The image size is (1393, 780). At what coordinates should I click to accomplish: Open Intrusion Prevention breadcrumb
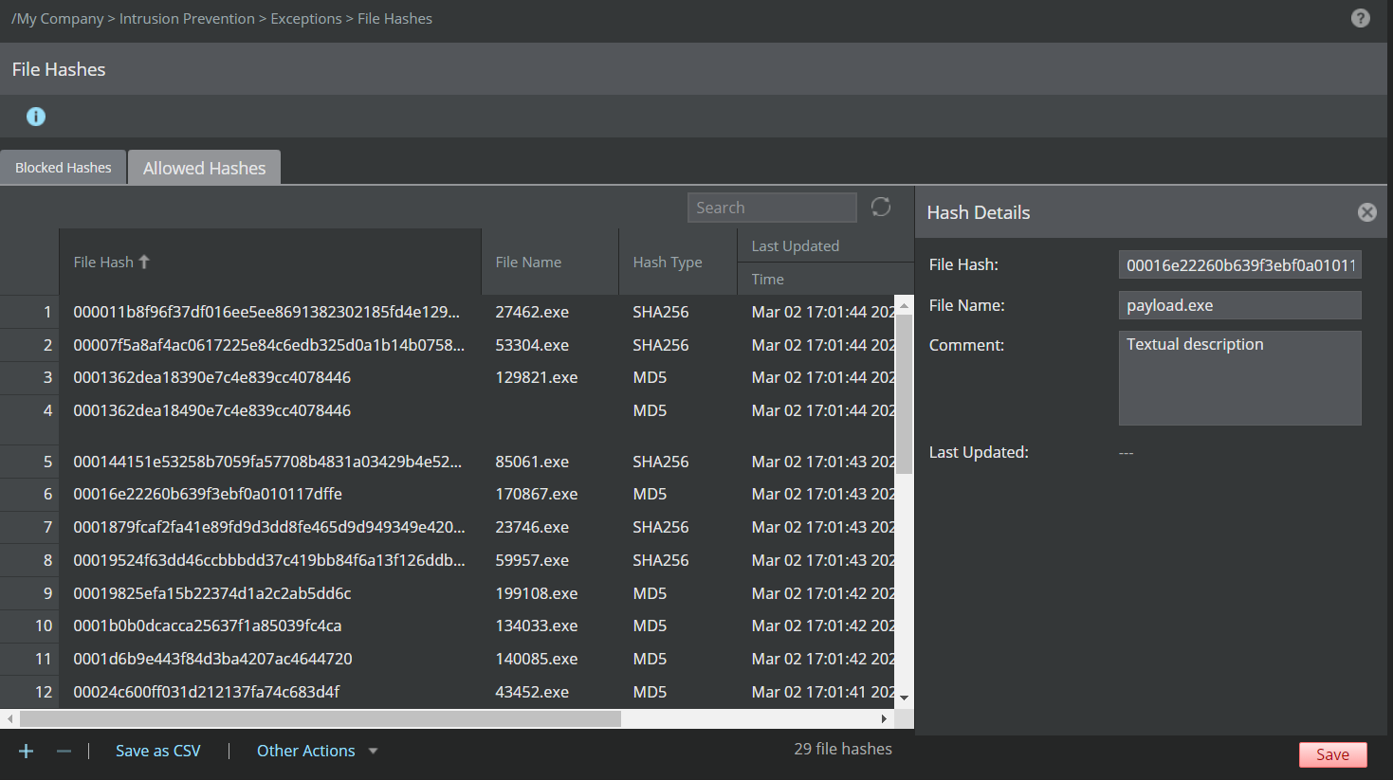click(x=187, y=18)
